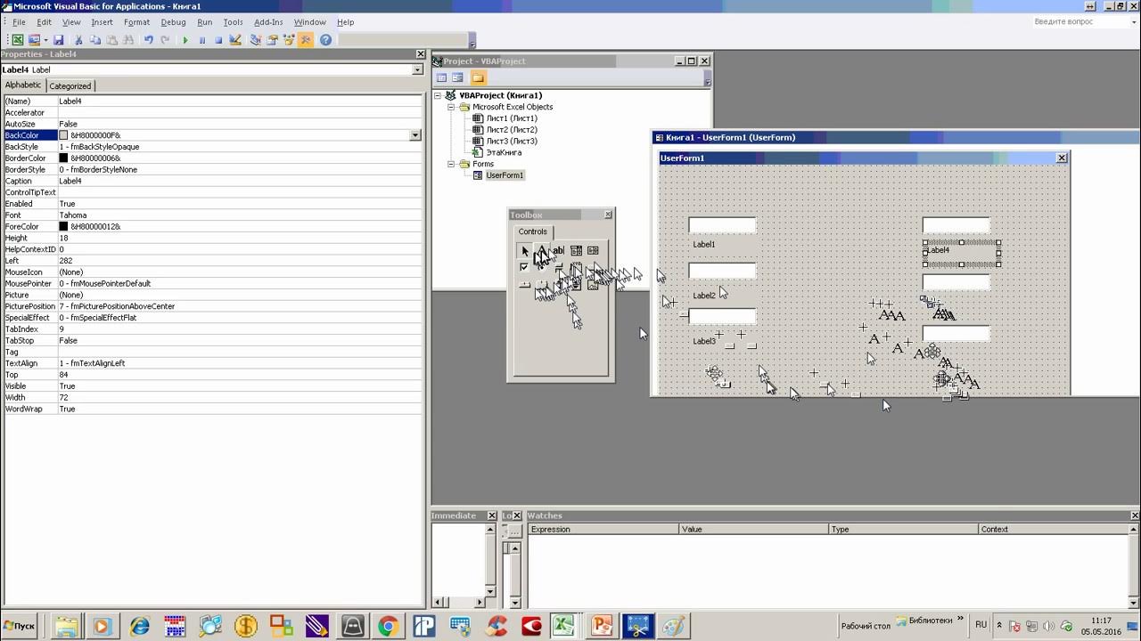Select the Controls tab in Toolbox
This screenshot has width=1141, height=641.
533,231
